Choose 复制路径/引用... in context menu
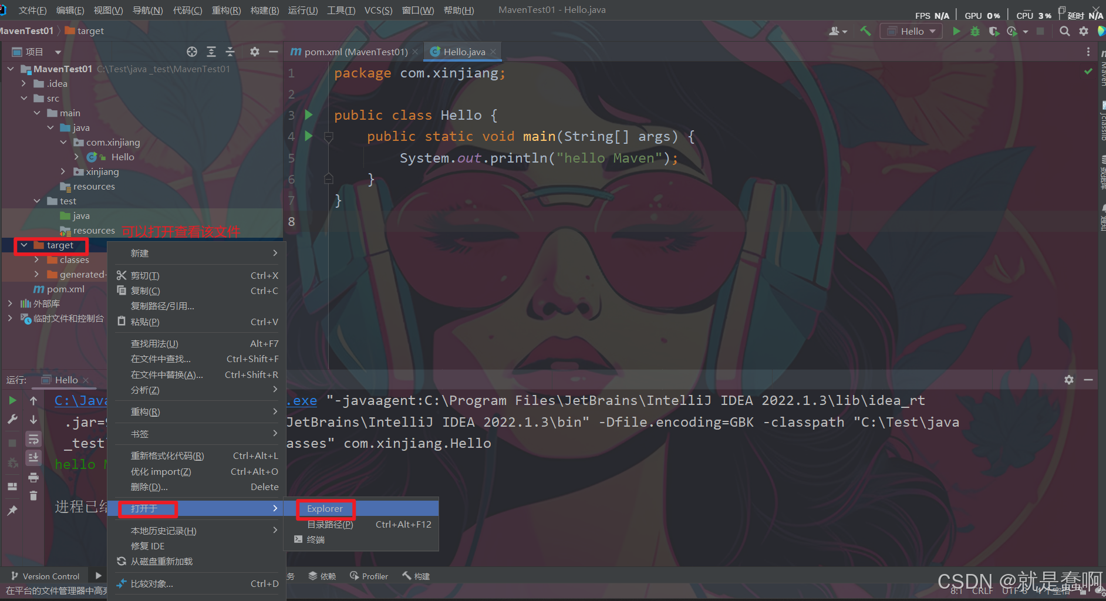The image size is (1106, 601). coord(197,306)
